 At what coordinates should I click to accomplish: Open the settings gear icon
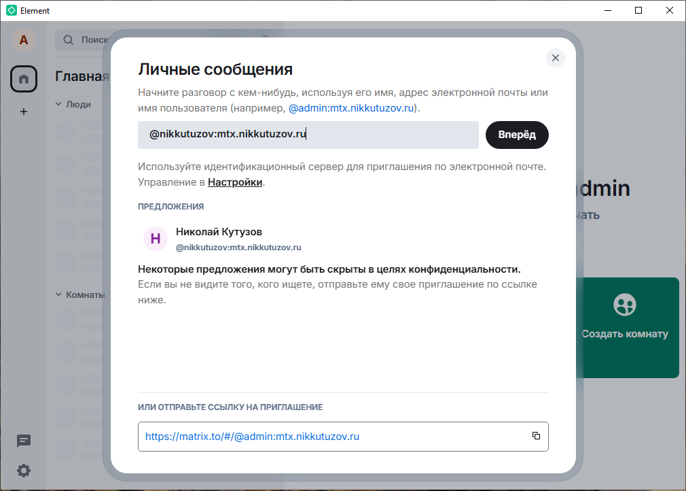(x=24, y=470)
